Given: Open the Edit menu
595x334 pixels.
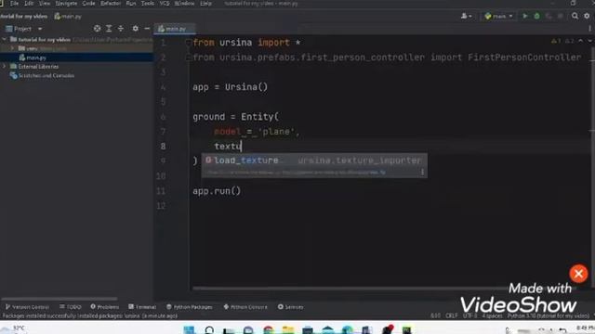Looking at the screenshot, I should click(29, 4).
